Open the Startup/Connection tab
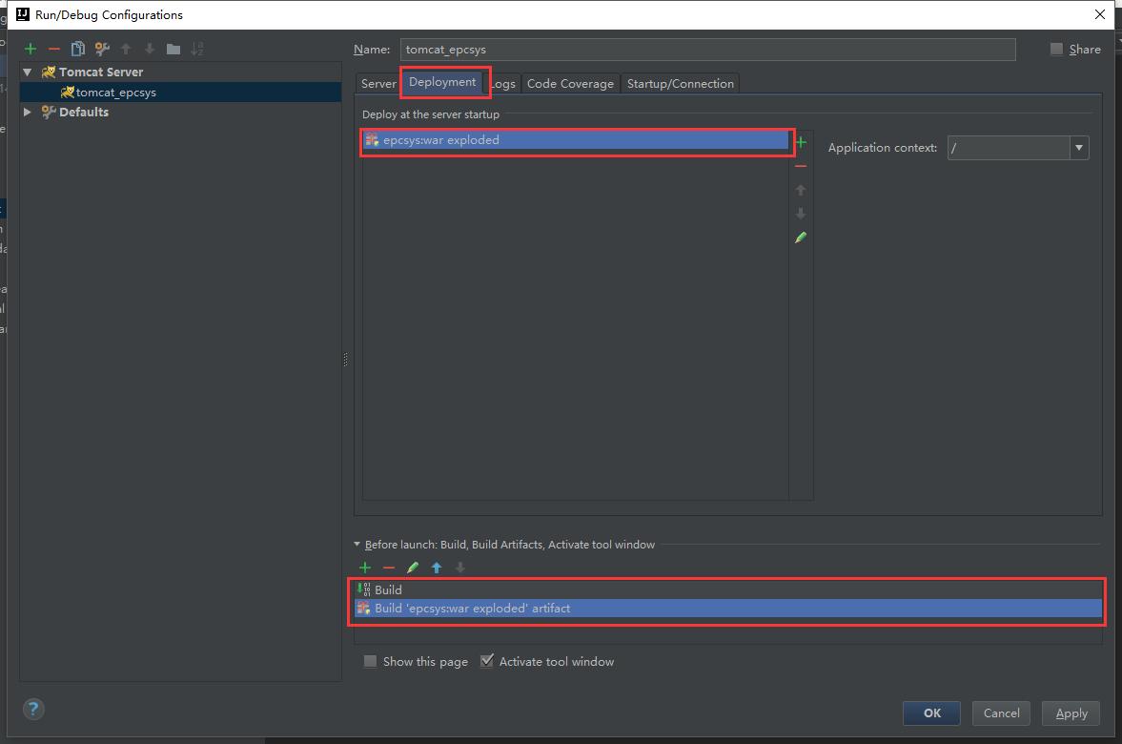 [x=680, y=83]
